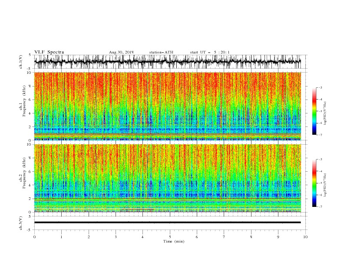Click the "ch.1(V)" axis label
Screen dimensions: 344x266
click(x=21, y=62)
